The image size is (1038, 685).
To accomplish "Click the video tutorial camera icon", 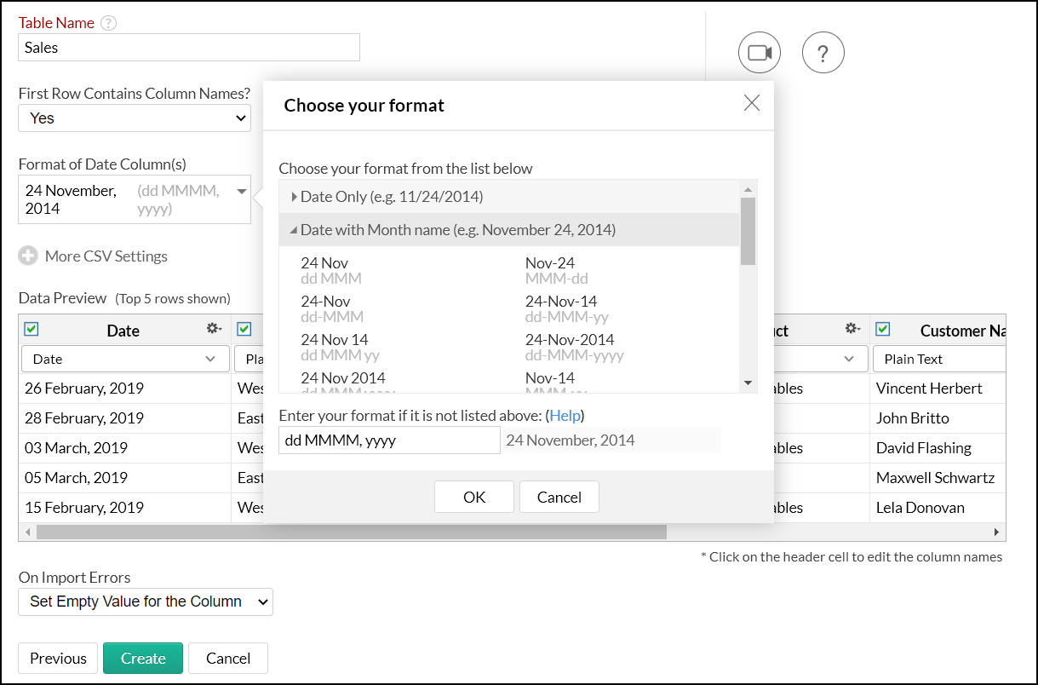I will click(x=759, y=53).
